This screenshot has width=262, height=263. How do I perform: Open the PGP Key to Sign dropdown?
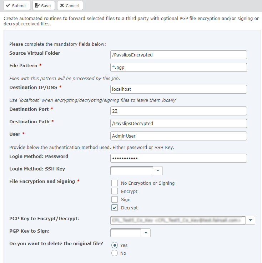(x=146, y=233)
